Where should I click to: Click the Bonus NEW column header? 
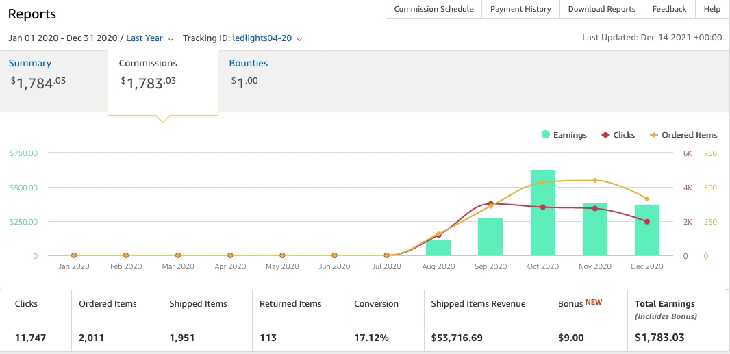580,303
